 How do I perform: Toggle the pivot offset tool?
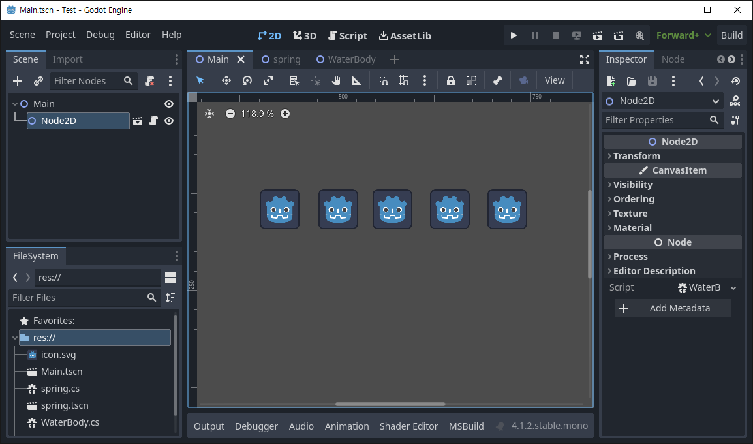click(315, 80)
